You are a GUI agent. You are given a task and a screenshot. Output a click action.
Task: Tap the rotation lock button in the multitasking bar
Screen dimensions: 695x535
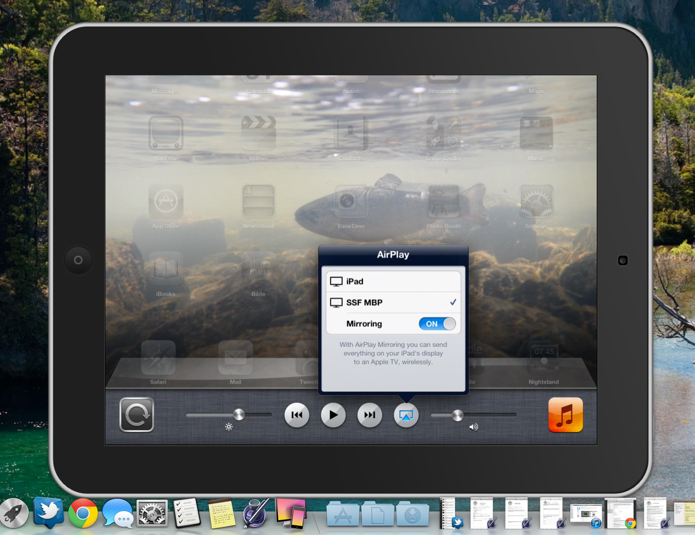pos(137,415)
